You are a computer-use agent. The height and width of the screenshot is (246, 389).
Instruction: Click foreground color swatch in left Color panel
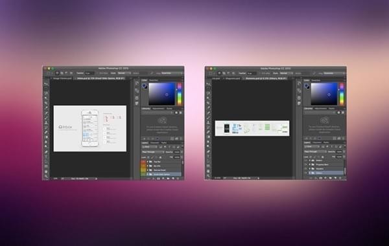144,85
